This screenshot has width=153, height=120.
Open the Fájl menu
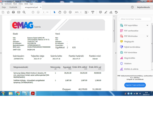pos(2,4)
